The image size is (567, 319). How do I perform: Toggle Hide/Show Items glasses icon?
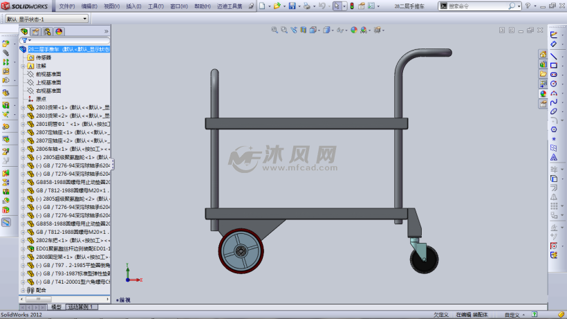tap(340, 30)
